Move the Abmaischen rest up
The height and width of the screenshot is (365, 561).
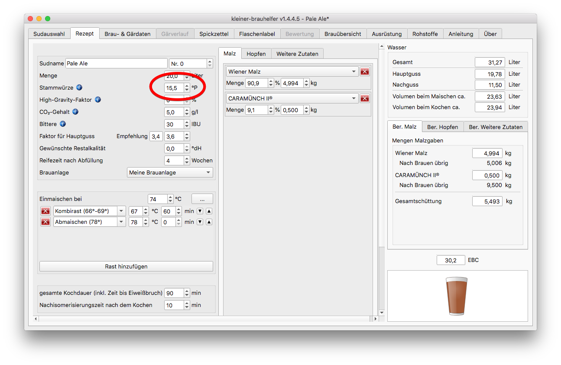[209, 222]
